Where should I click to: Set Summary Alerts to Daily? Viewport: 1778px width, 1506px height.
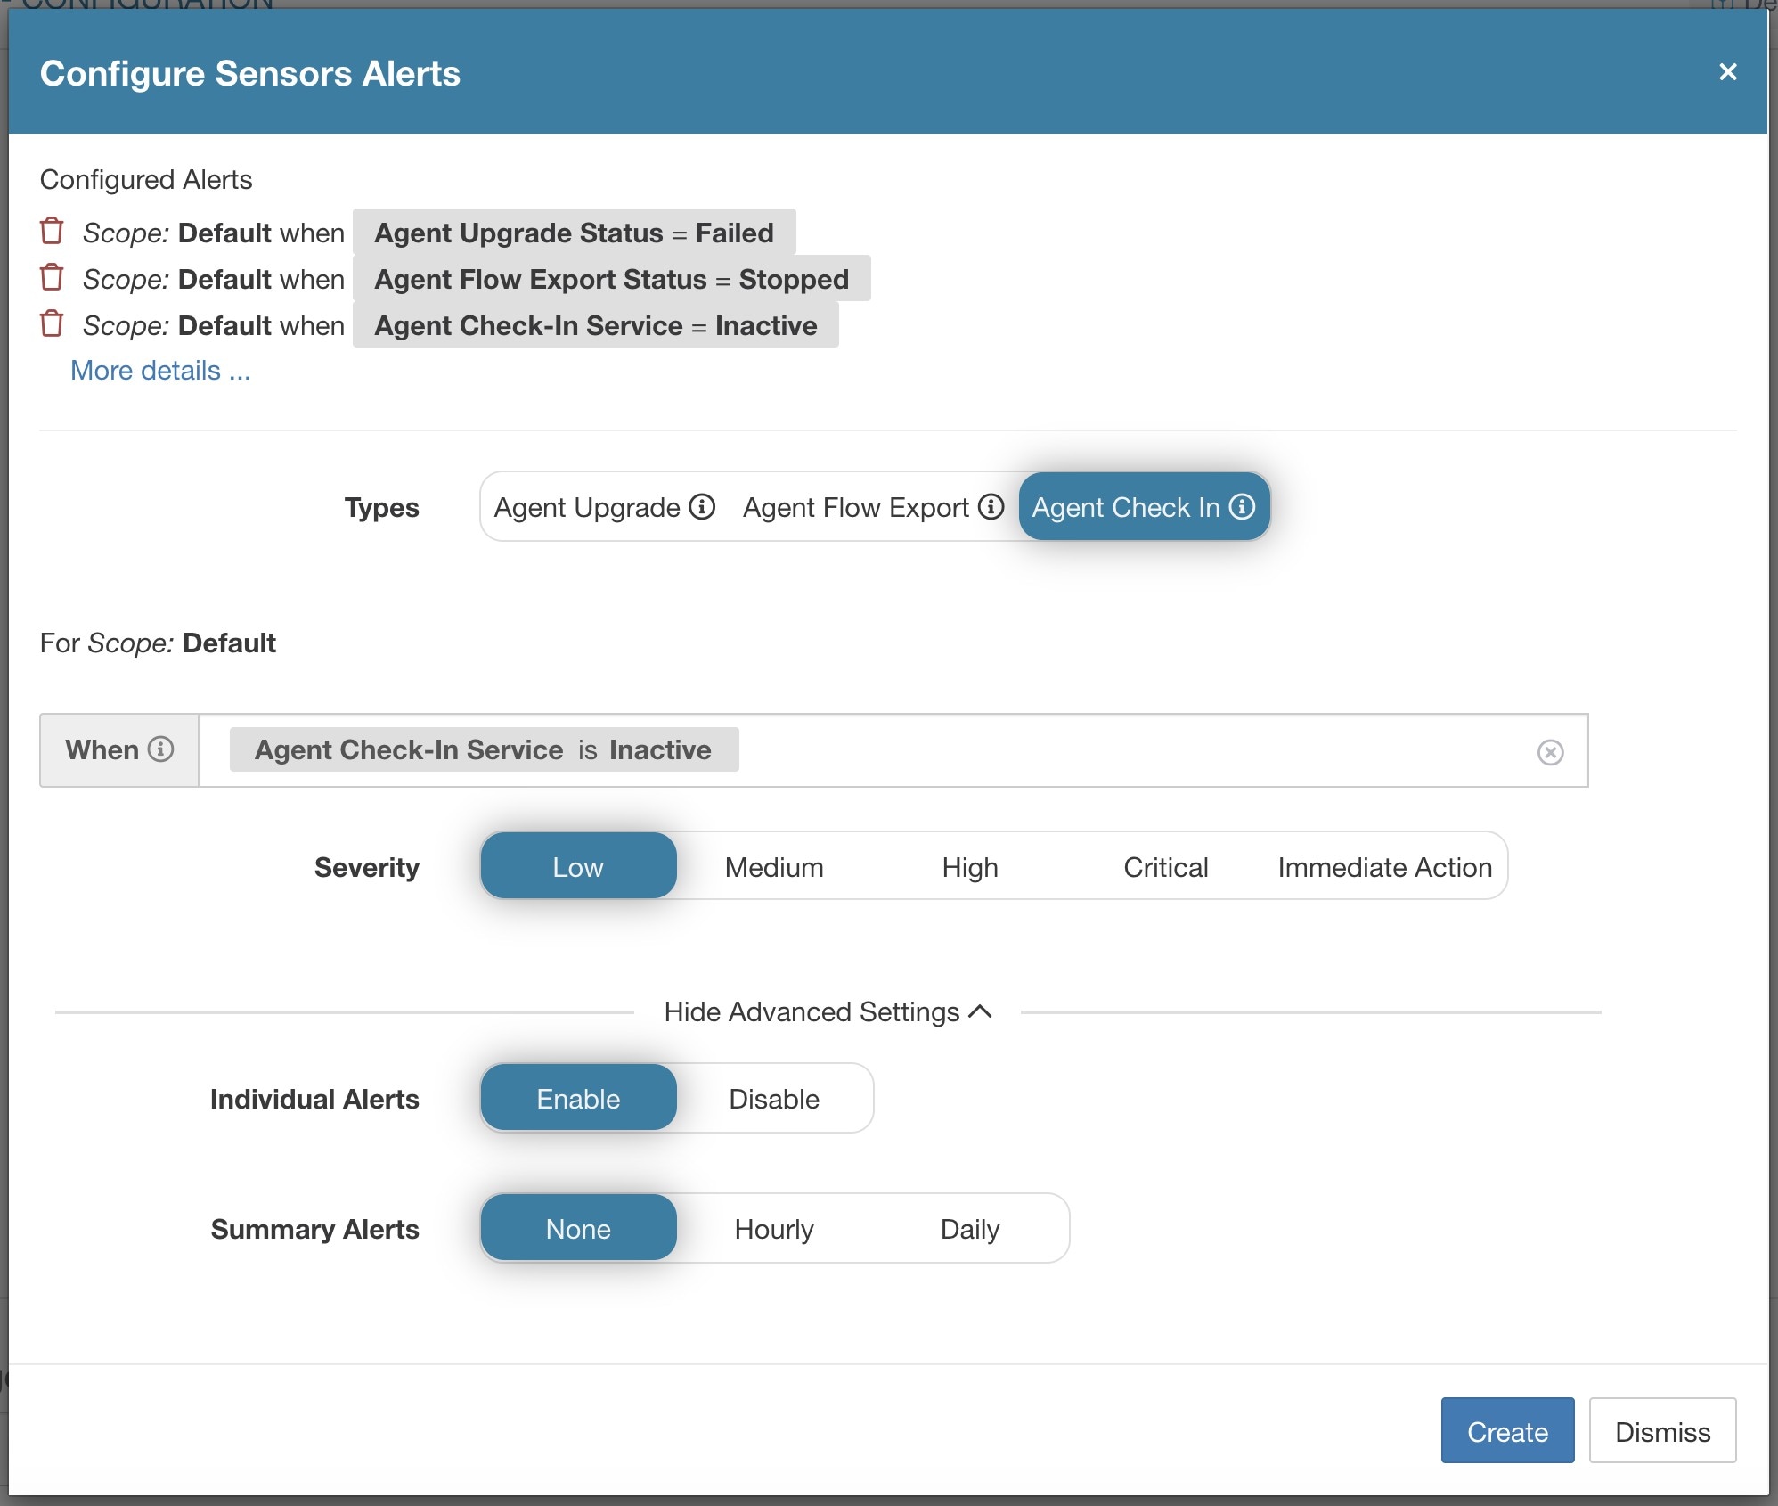(x=970, y=1228)
